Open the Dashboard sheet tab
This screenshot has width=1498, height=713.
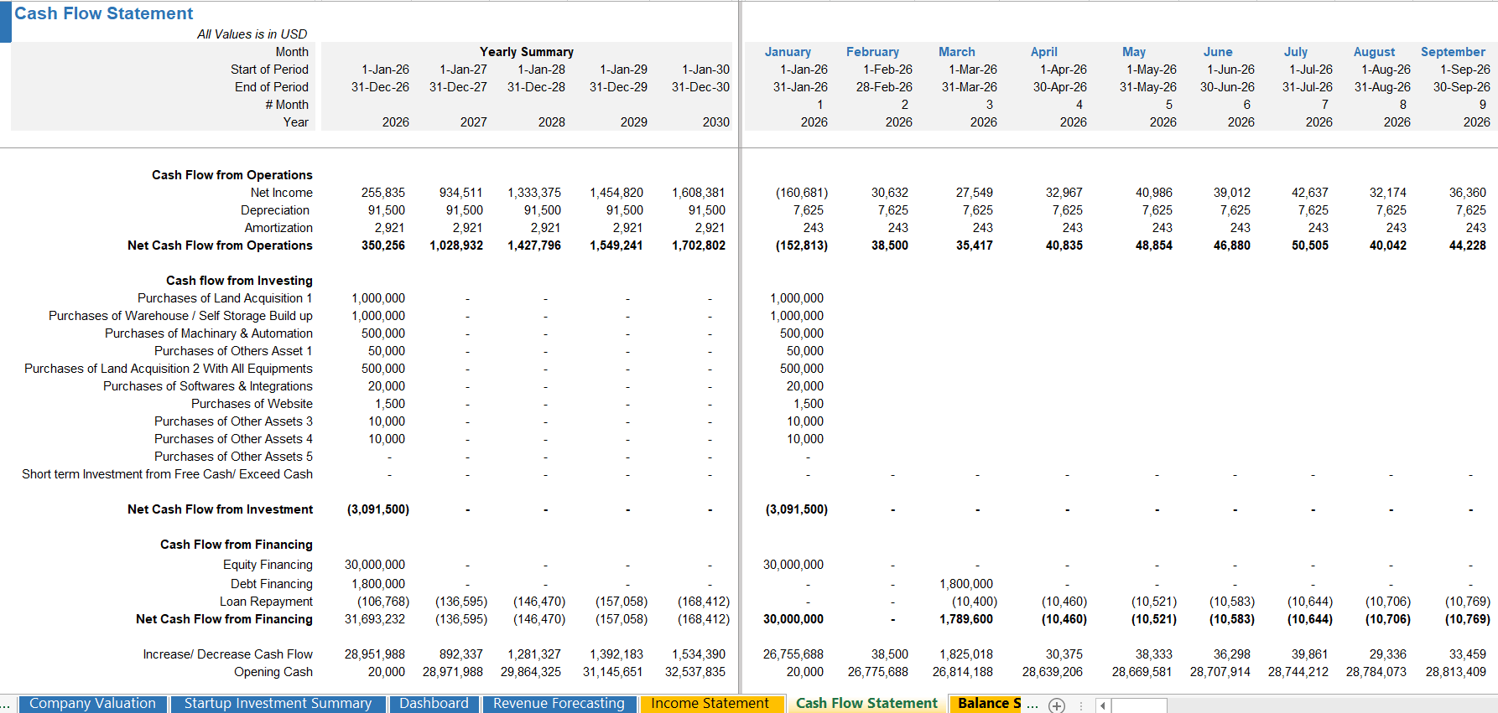tap(434, 704)
